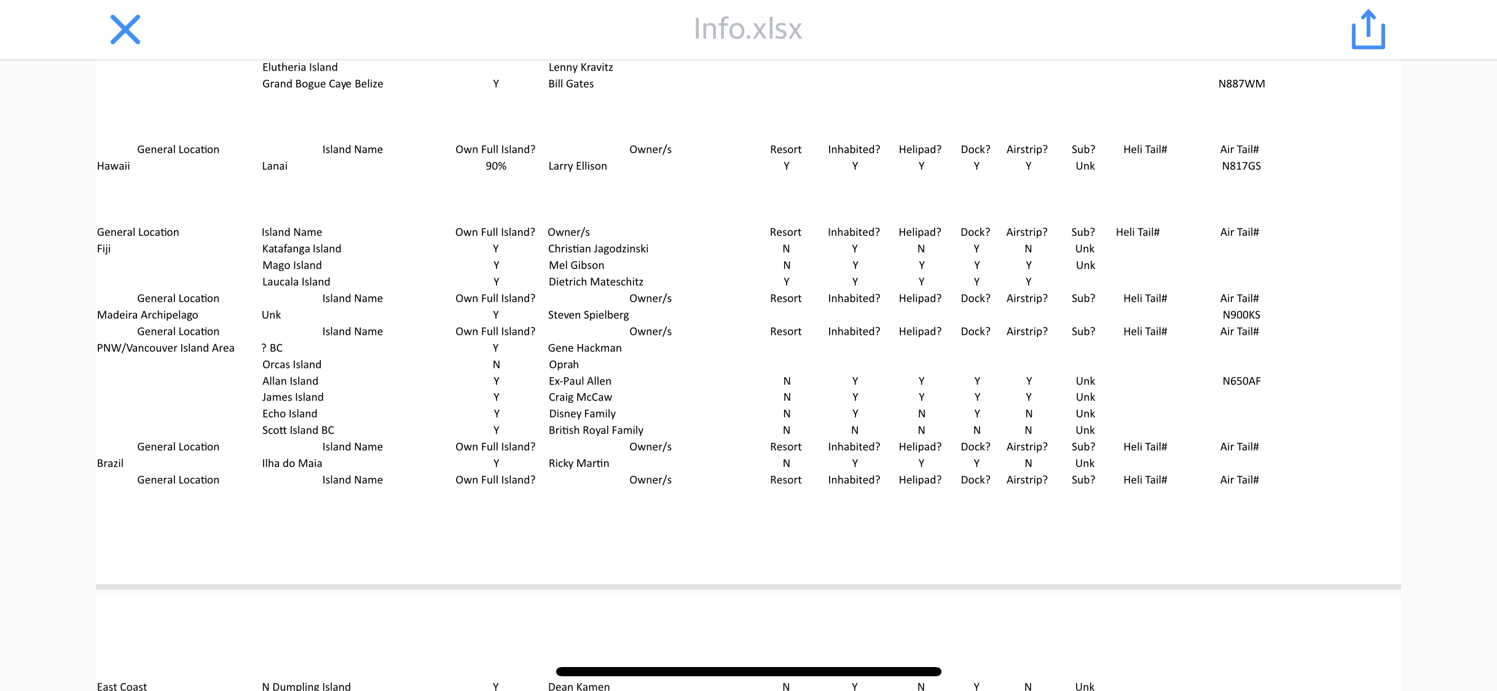Select the 'Orcas Island' cell
Screen dimensions: 1497x691
pyautogui.click(x=292, y=365)
